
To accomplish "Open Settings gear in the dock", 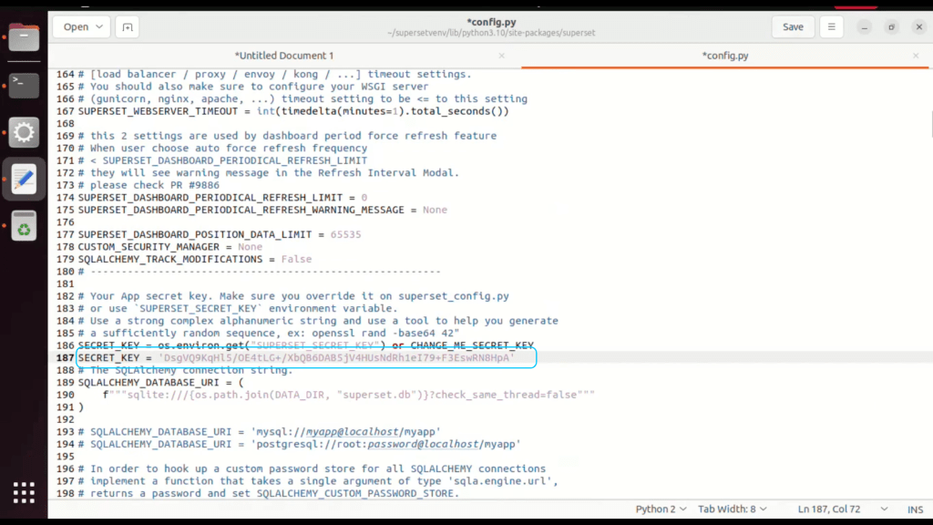I will [x=24, y=133].
